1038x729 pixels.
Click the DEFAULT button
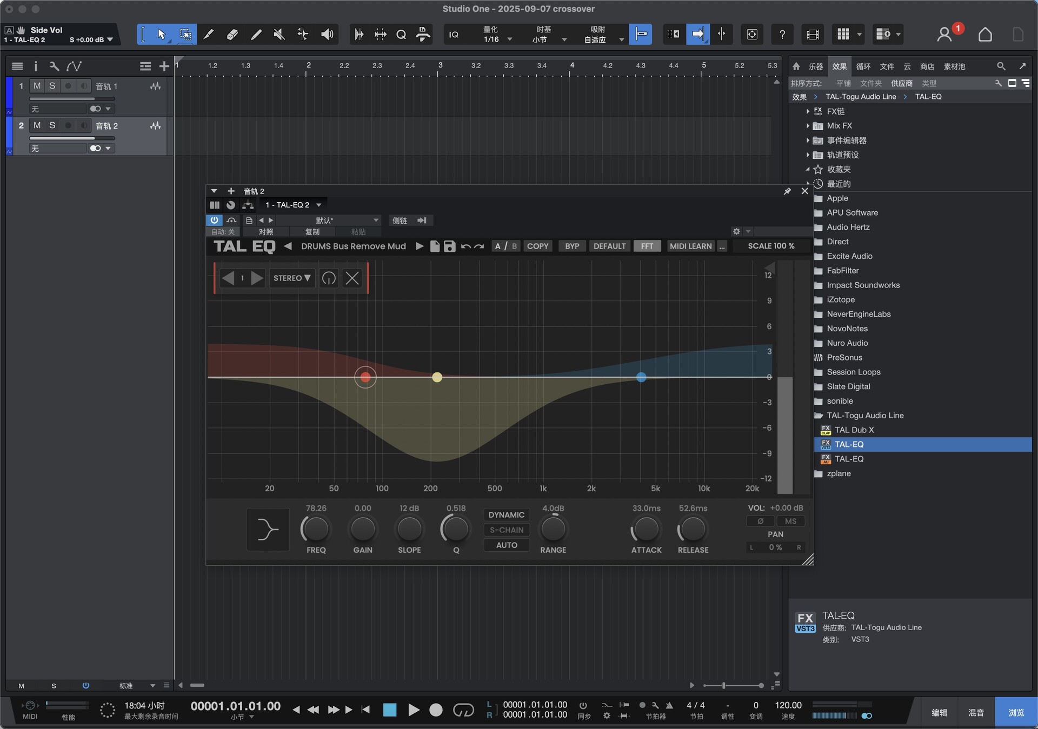(x=609, y=246)
